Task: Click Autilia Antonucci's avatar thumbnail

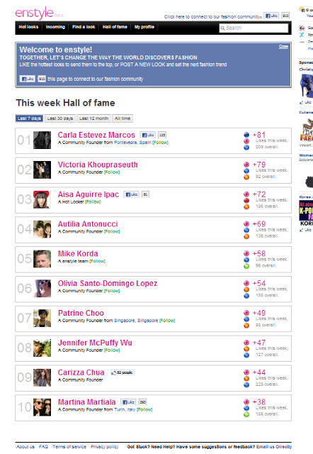Action: click(x=42, y=229)
